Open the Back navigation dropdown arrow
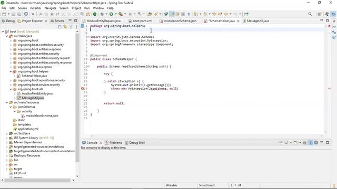This screenshot has height=189, width=337. click(x=231, y=14)
